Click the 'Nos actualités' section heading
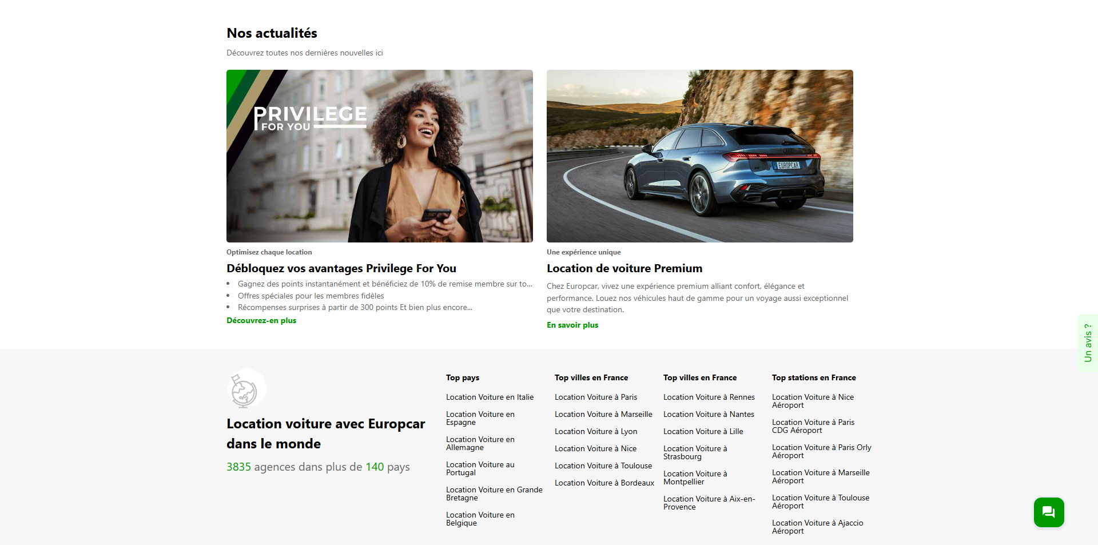The width and height of the screenshot is (1098, 545). pyautogui.click(x=272, y=33)
